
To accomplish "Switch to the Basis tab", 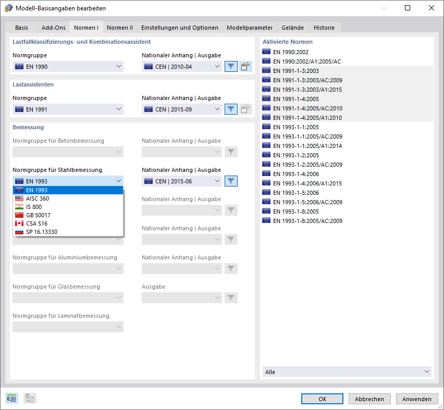I will 21,28.
